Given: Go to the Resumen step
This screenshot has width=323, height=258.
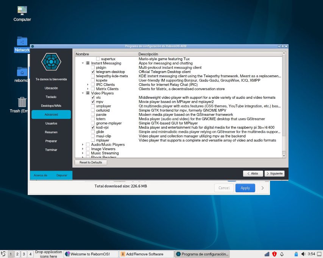Looking at the screenshot, I should pyautogui.click(x=51, y=132).
